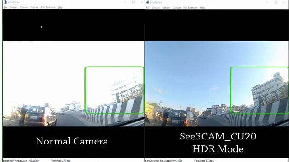This screenshot has height=162, width=289.
Task: Maximize the right e-CAMView window
Action: tap(275, 2)
